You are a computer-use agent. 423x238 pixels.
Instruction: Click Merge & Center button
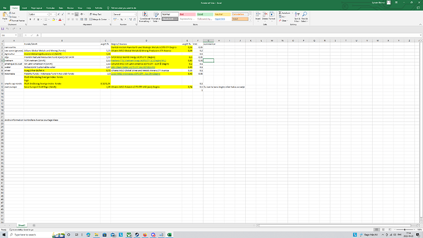(x=99, y=20)
